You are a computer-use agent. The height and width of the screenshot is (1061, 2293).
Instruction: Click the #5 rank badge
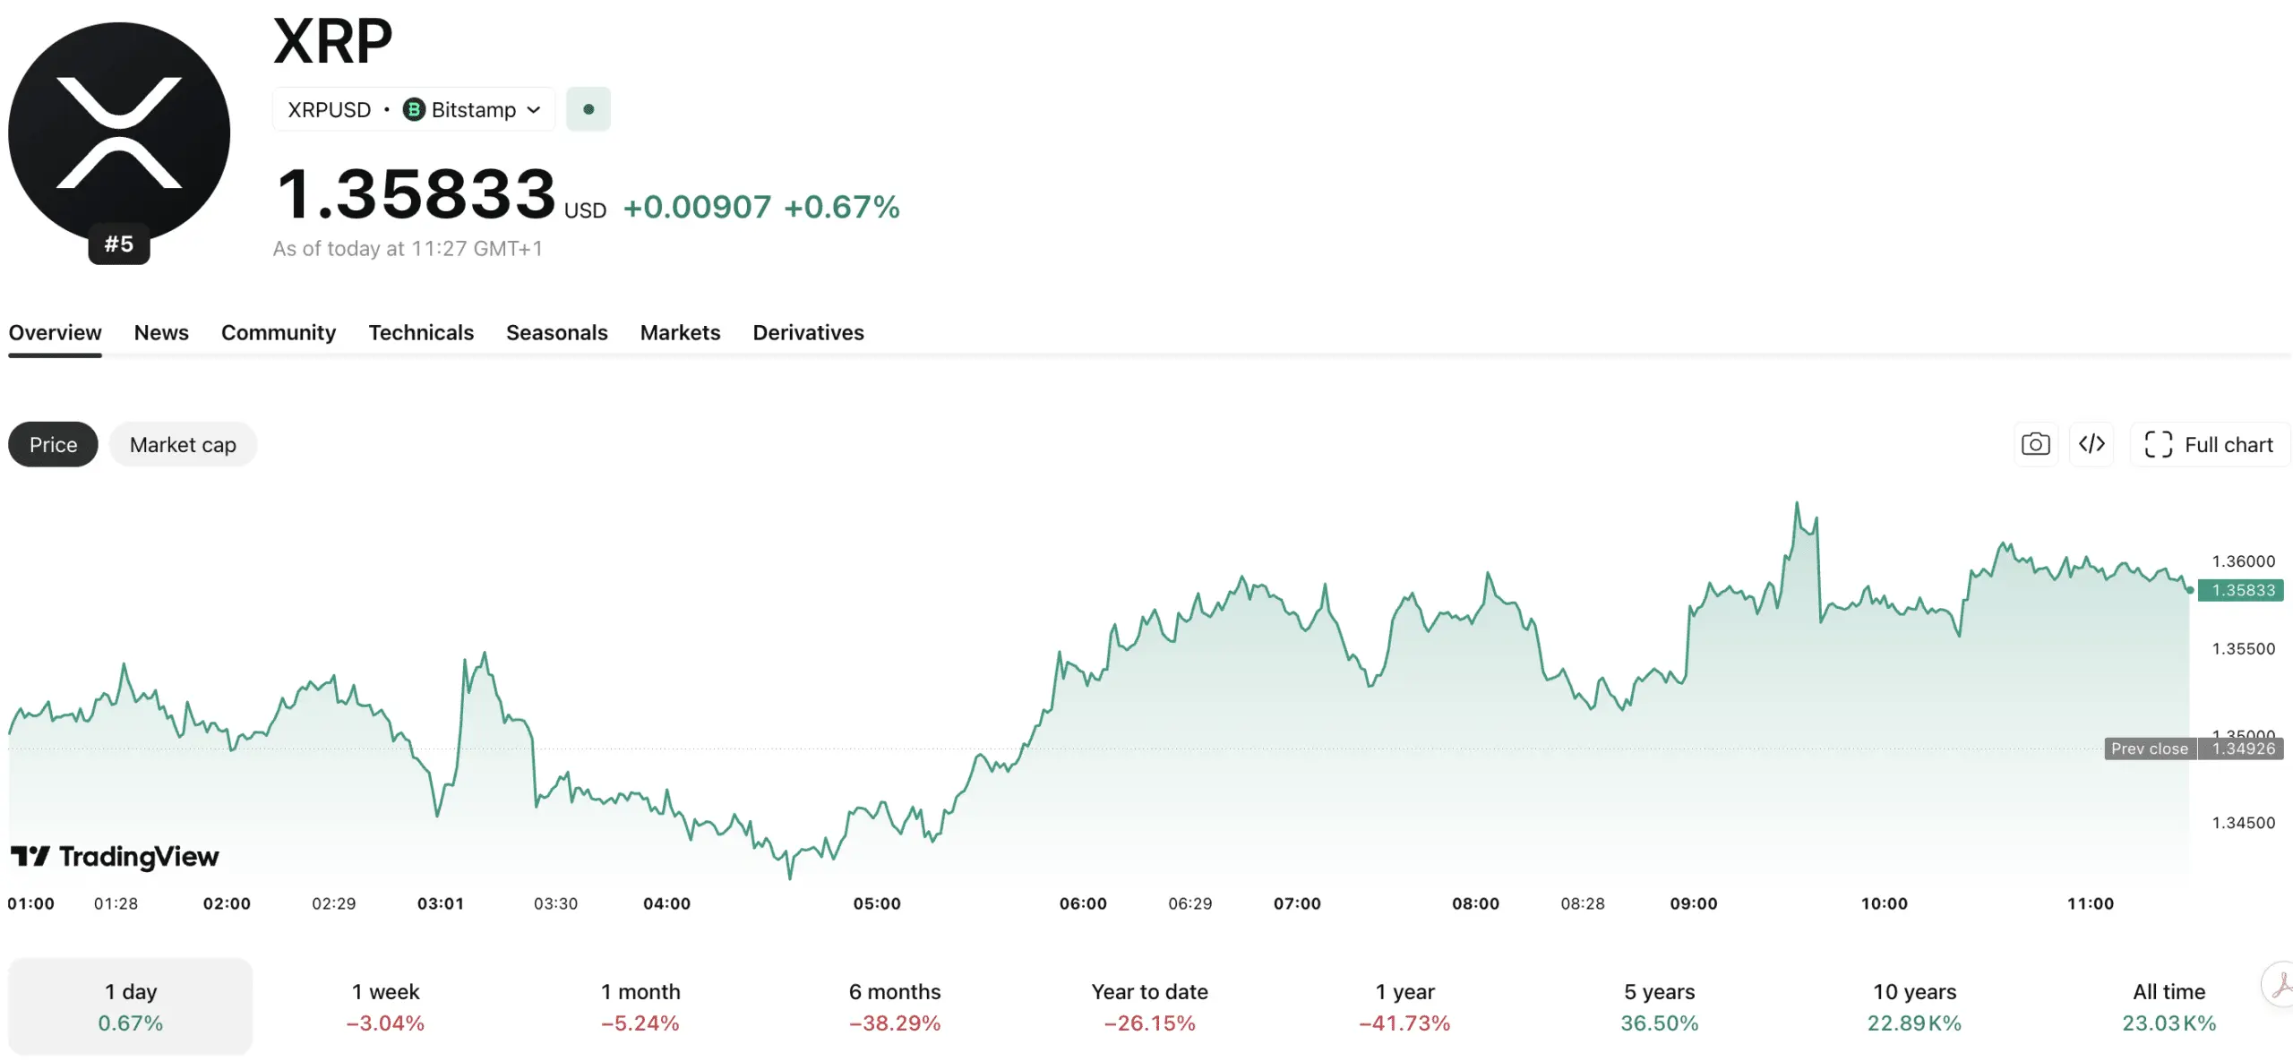tap(119, 244)
